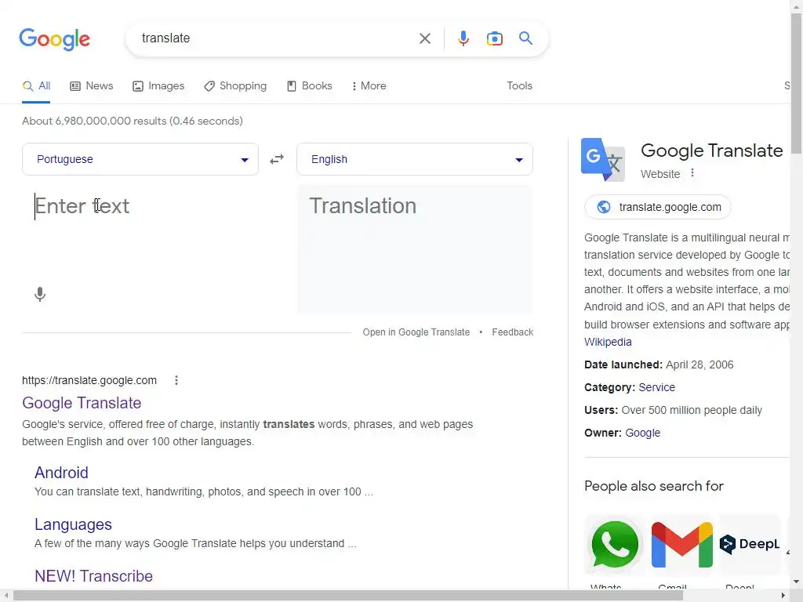Open the DeepL thumbnail

[750, 544]
